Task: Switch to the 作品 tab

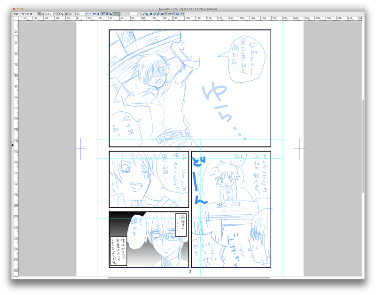Action: point(16,14)
